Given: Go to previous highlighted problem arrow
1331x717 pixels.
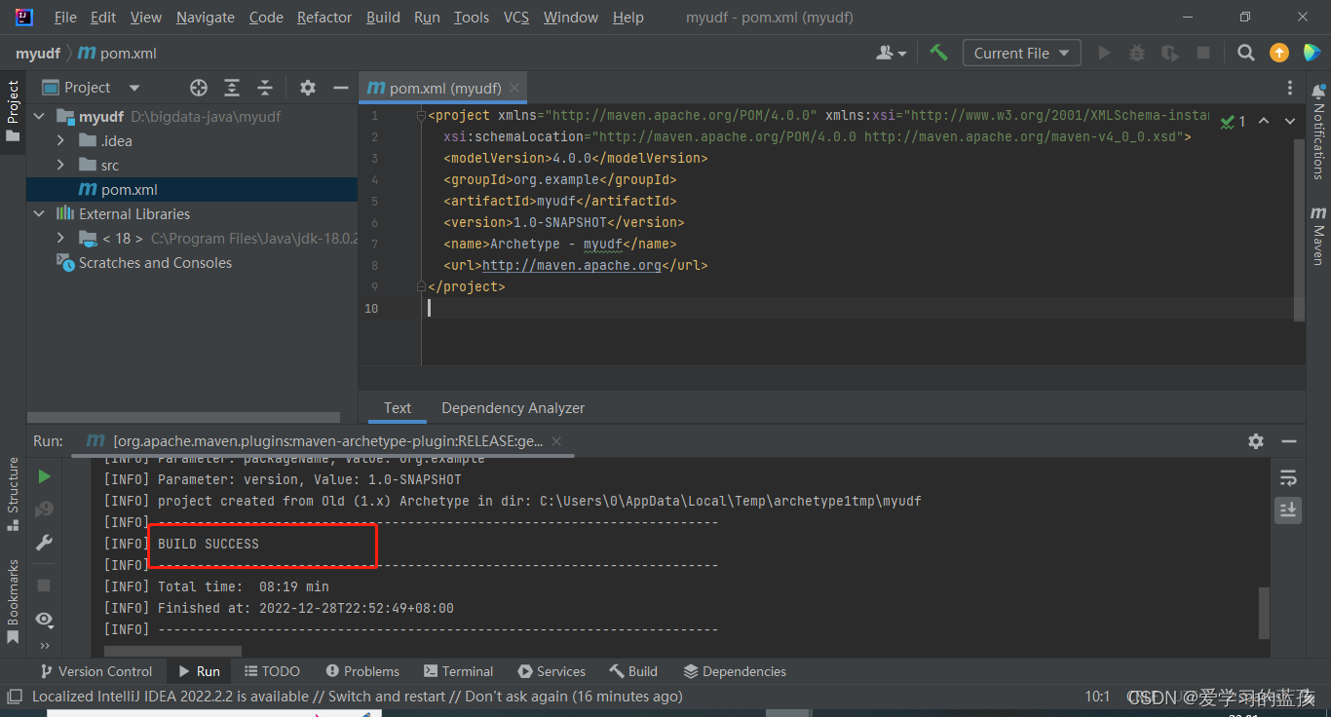Looking at the screenshot, I should [1264, 122].
